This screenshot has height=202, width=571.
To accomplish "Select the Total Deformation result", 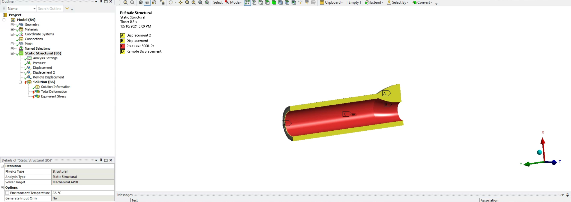I will click(54, 92).
